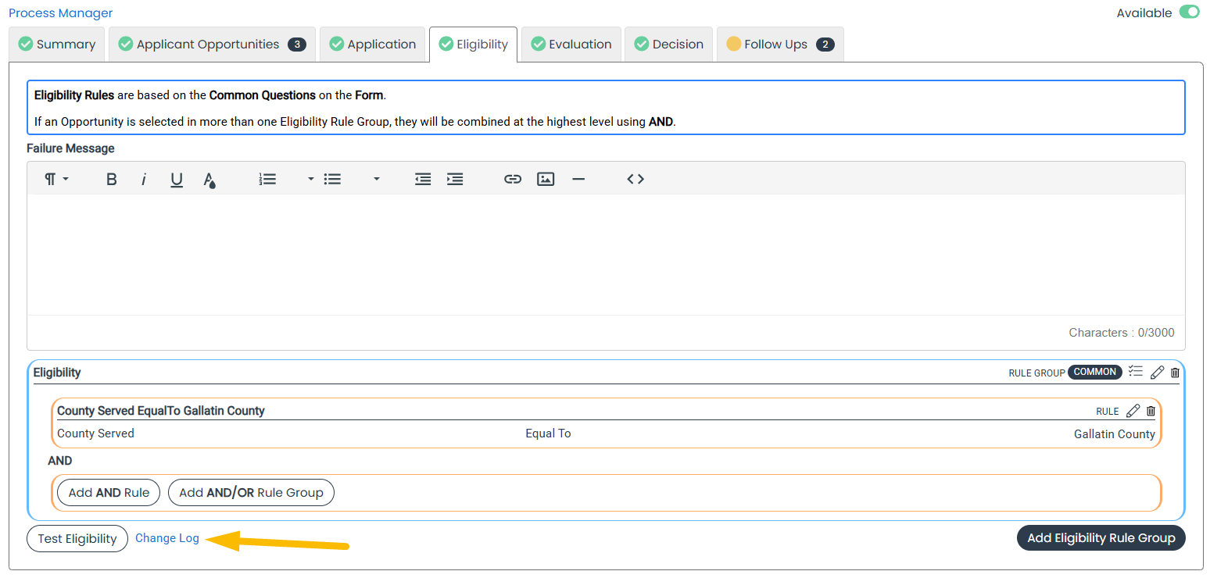1210x578 pixels.
Task: Insert a horizontal line
Action: [578, 179]
